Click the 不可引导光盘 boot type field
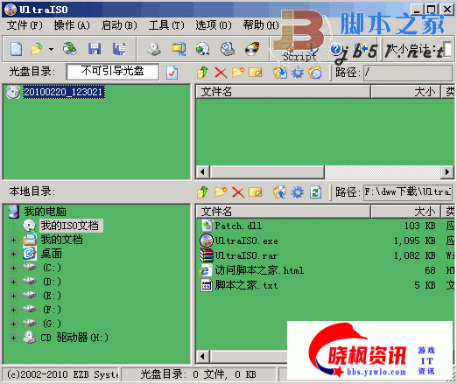Screen dimensions: 457x384 [113, 72]
